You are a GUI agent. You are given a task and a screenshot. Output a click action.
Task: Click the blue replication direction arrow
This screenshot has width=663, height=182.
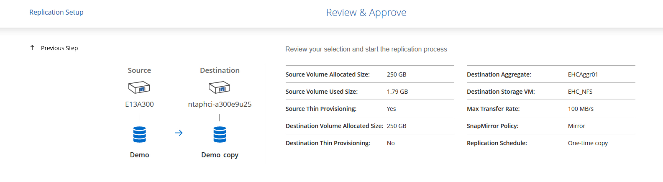tap(179, 133)
